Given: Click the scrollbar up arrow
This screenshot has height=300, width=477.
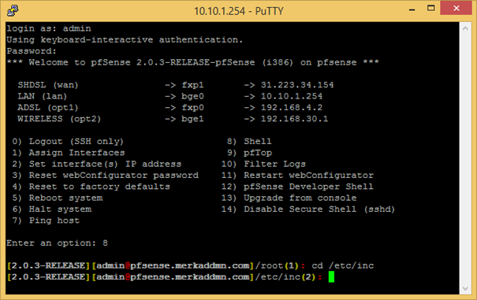Looking at the screenshot, I should click(465, 28).
